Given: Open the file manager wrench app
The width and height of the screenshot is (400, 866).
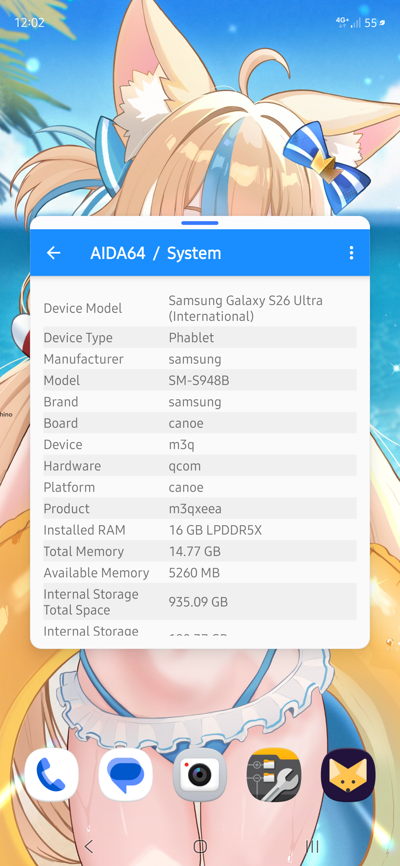Looking at the screenshot, I should [274, 775].
